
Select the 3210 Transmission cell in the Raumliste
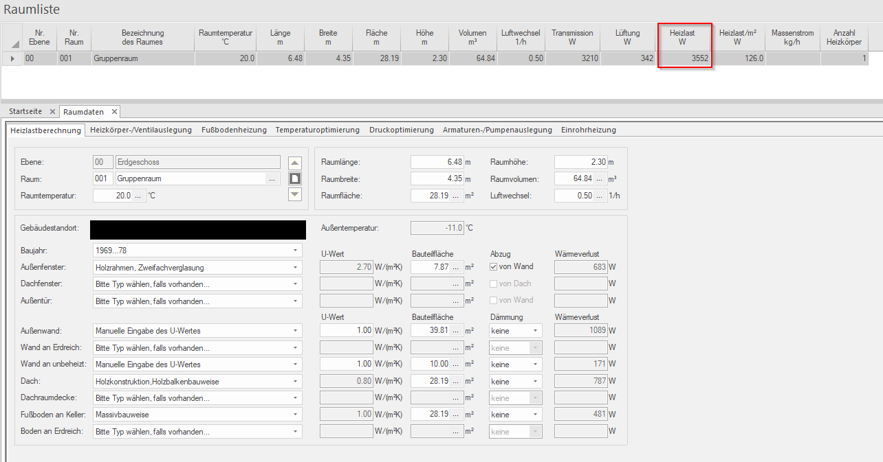click(x=572, y=59)
